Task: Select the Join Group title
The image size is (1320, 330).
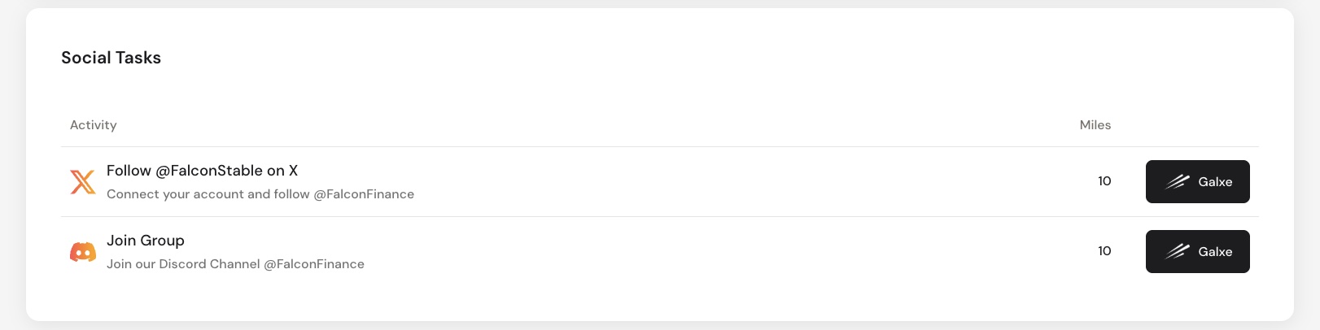Action: [146, 241]
